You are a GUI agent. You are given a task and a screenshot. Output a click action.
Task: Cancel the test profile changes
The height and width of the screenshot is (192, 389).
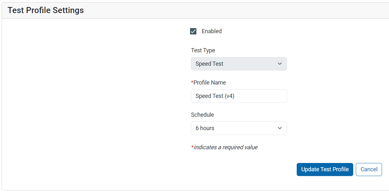coord(369,169)
